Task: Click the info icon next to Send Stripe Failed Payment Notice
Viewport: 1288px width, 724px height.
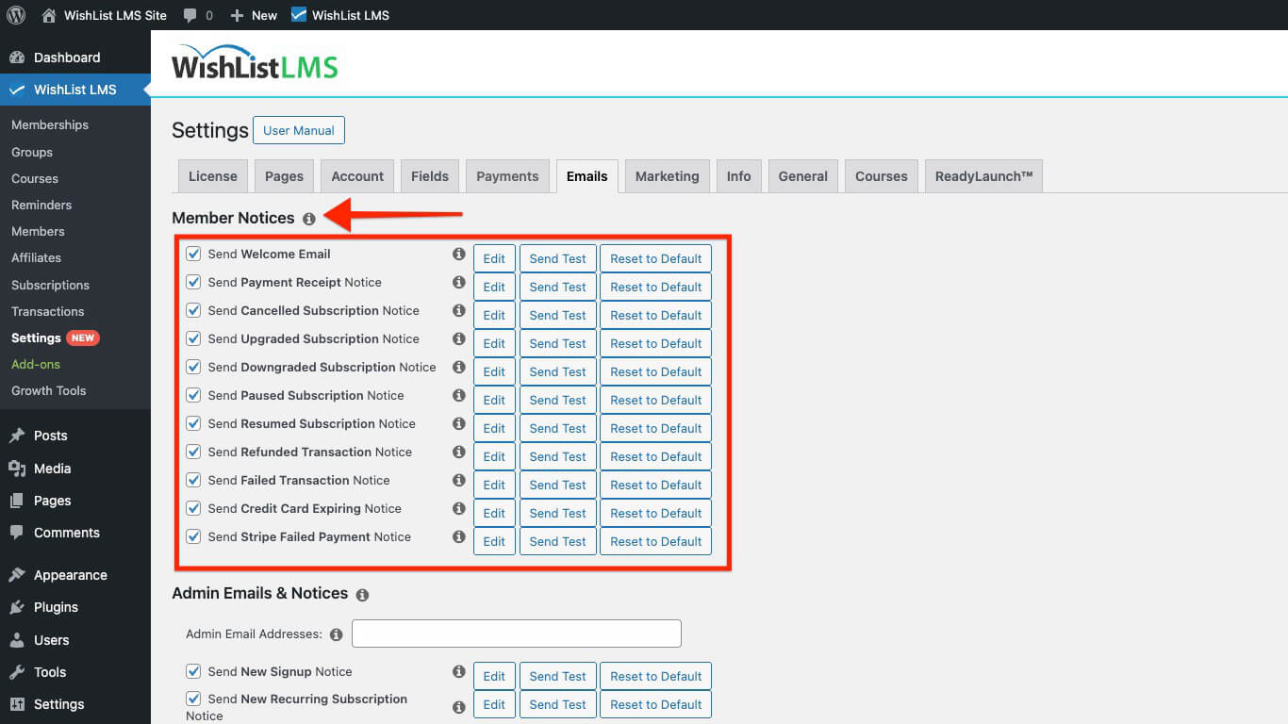Action: coord(459,536)
